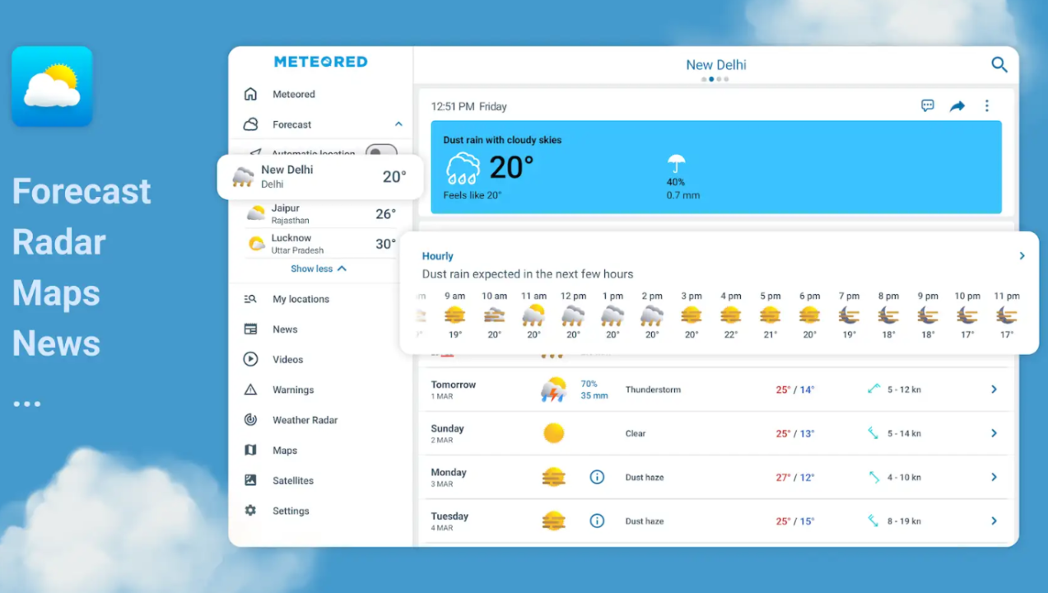Click the Thunderstorm description for Tomorrow
1048x593 pixels.
(x=653, y=390)
